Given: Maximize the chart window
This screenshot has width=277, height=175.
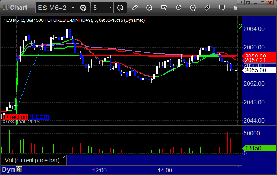Looking at the screenshot, I should [262, 3].
